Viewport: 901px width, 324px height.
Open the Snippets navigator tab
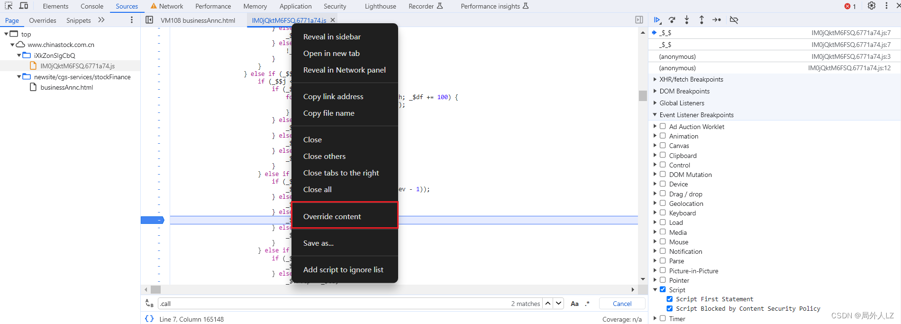click(x=79, y=20)
